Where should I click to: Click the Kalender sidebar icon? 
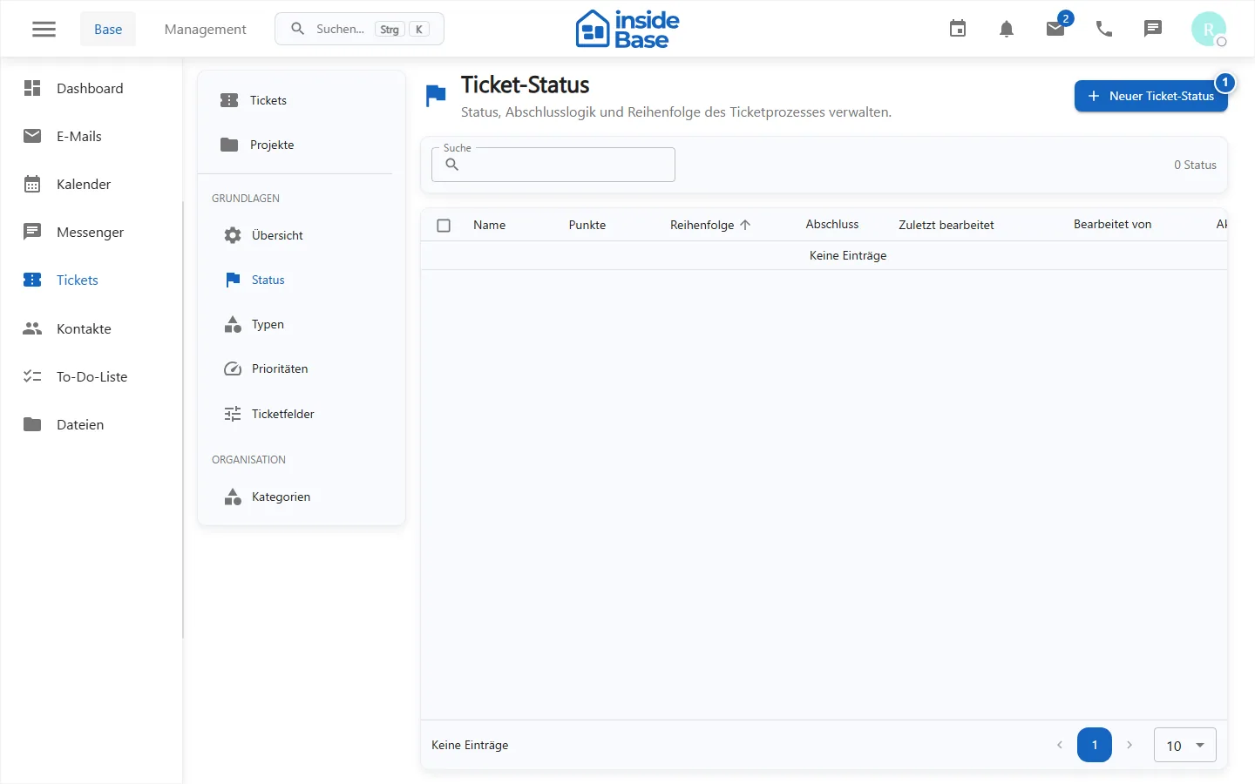coord(32,184)
